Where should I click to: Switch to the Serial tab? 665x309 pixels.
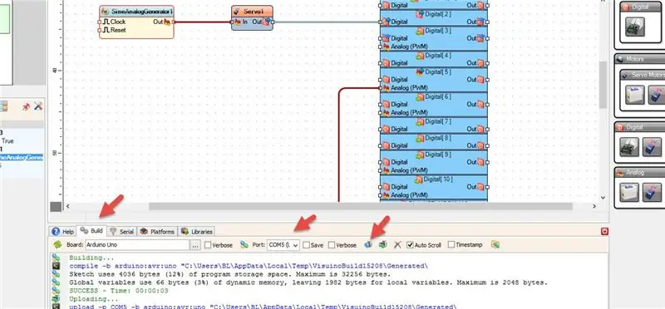121,232
